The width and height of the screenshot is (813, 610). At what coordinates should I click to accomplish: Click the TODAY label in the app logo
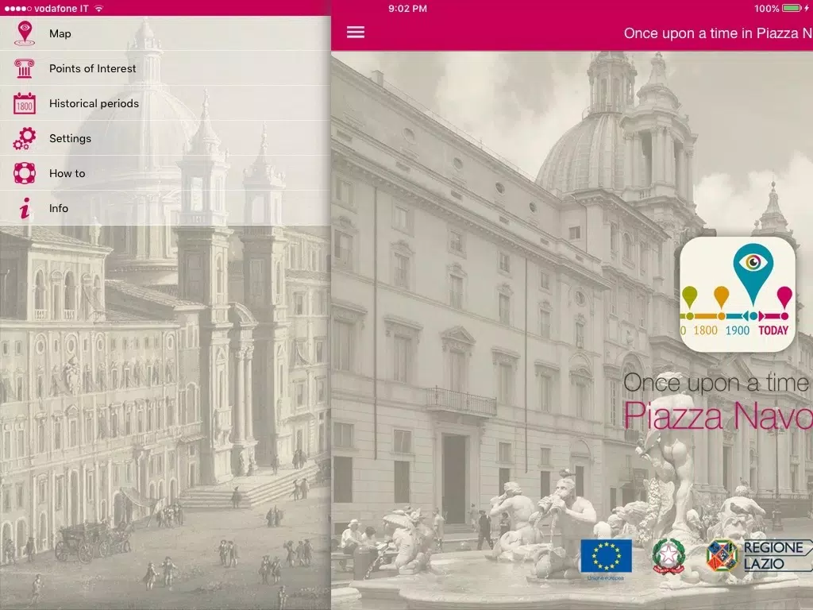coord(773,330)
